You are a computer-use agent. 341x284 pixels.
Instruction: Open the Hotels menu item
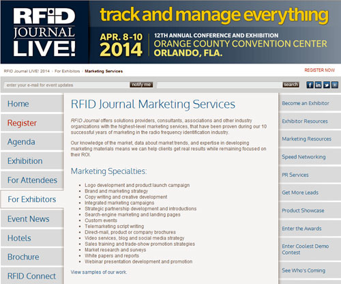click(x=32, y=238)
